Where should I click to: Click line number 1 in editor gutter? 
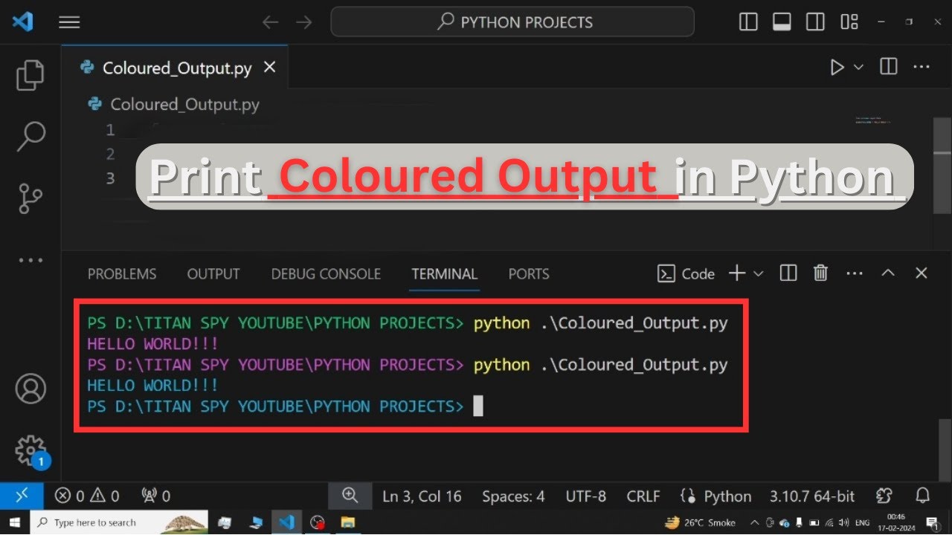point(110,130)
